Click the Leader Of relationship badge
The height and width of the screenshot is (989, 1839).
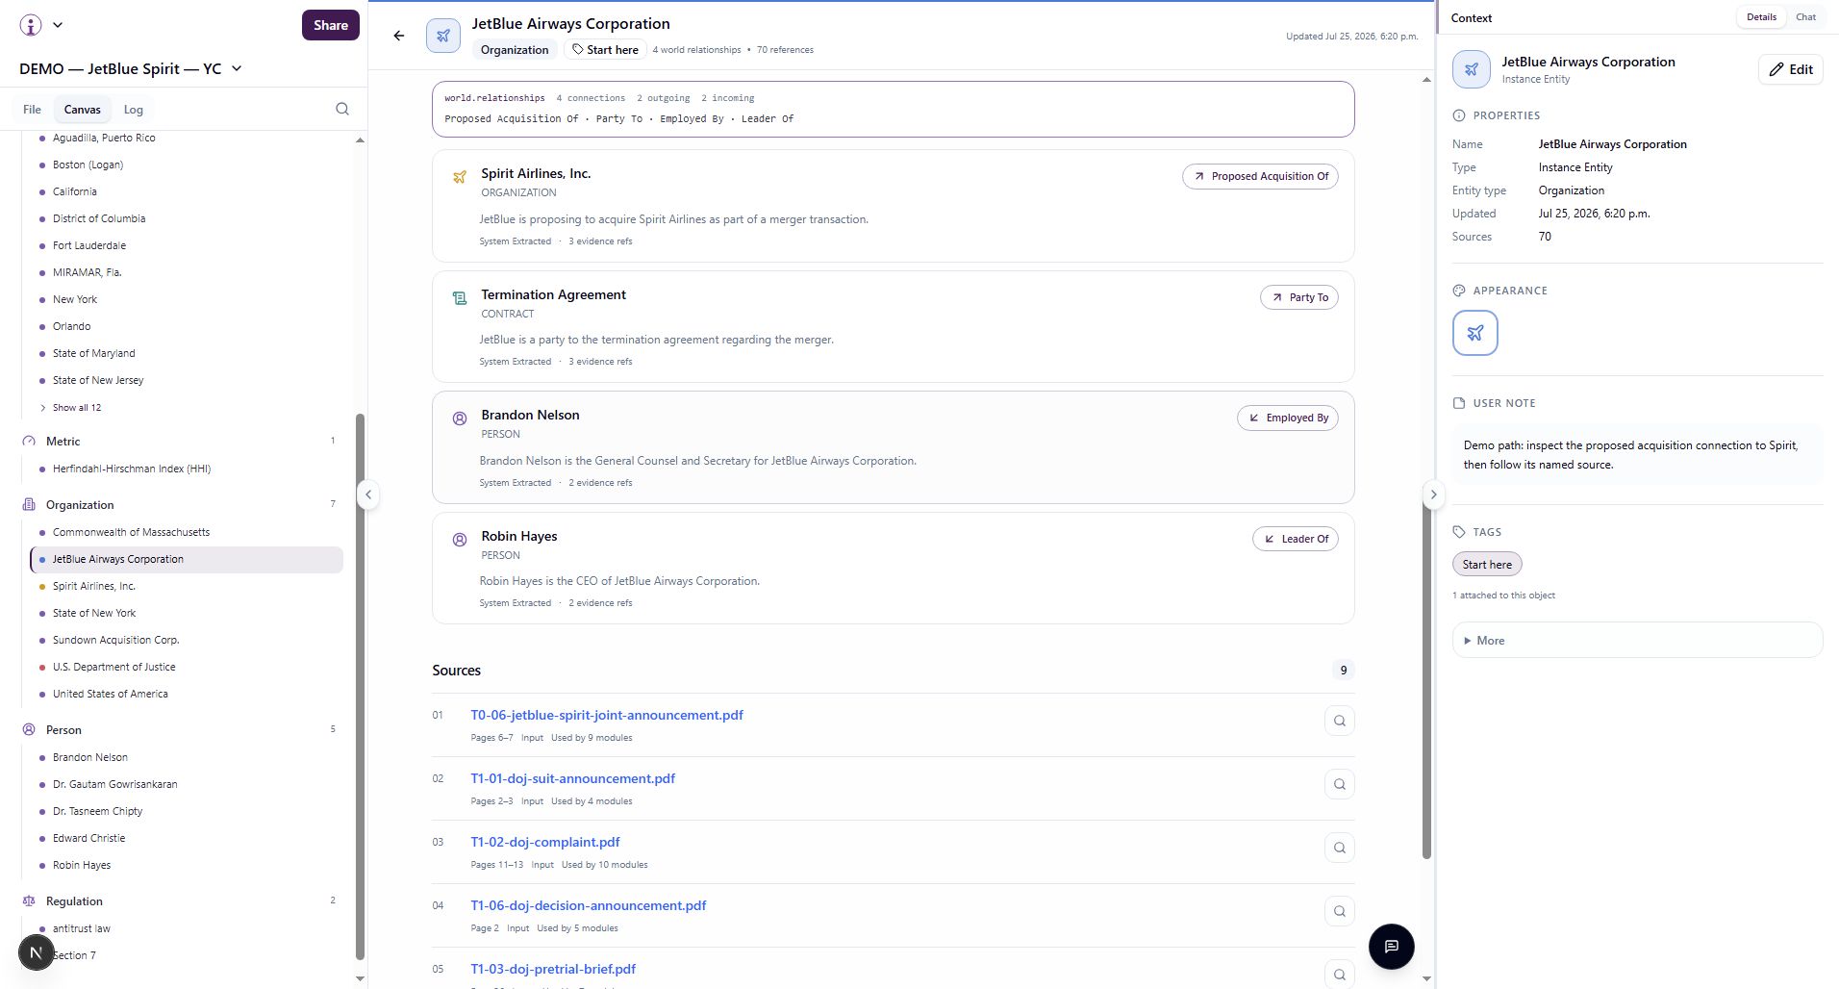1296,540
